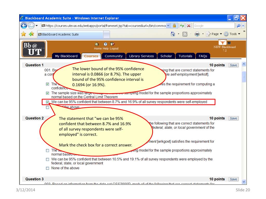Viewport: 266px width, 199px height.
Task: Toggle the 8.7% and 16.9% confidence checkbox
Action: pyautogui.click(x=48, y=102)
